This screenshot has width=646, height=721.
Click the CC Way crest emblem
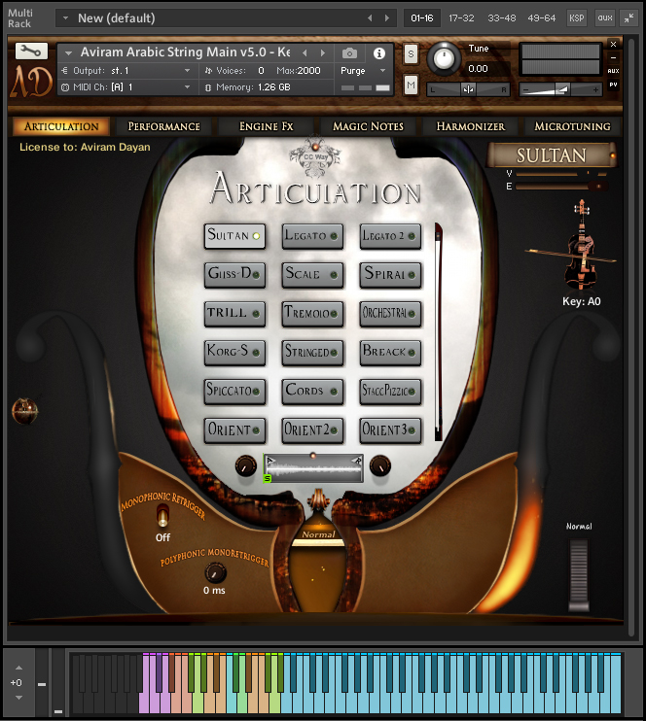click(315, 156)
